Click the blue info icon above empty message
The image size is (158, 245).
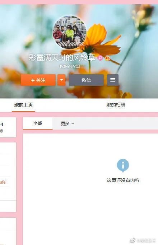(123, 165)
